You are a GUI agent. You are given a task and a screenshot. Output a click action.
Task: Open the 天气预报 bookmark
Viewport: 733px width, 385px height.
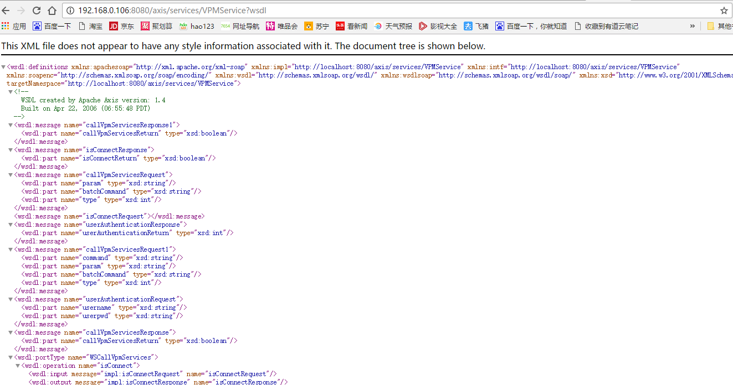pyautogui.click(x=393, y=26)
